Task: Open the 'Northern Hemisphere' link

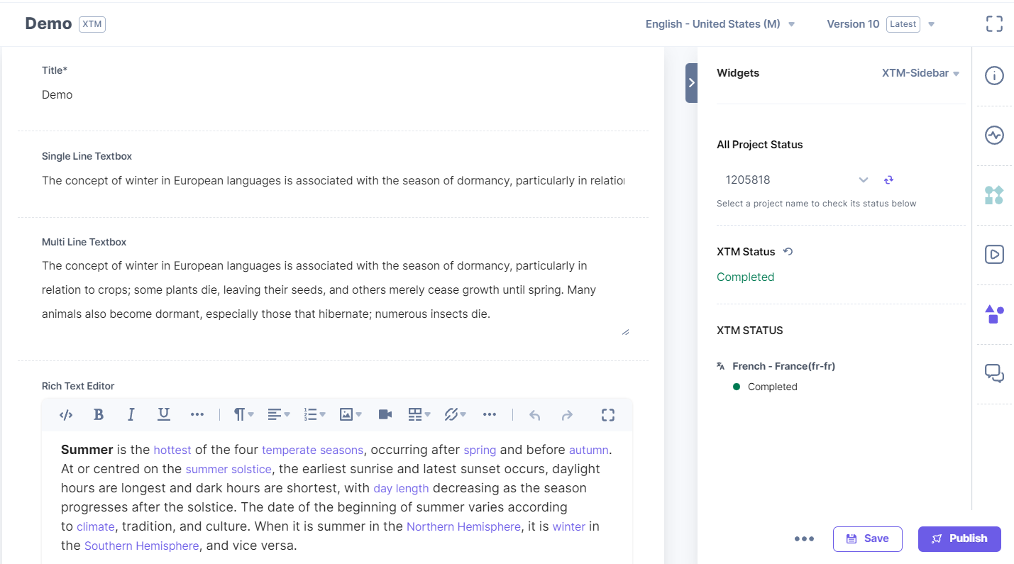Action: (464, 526)
